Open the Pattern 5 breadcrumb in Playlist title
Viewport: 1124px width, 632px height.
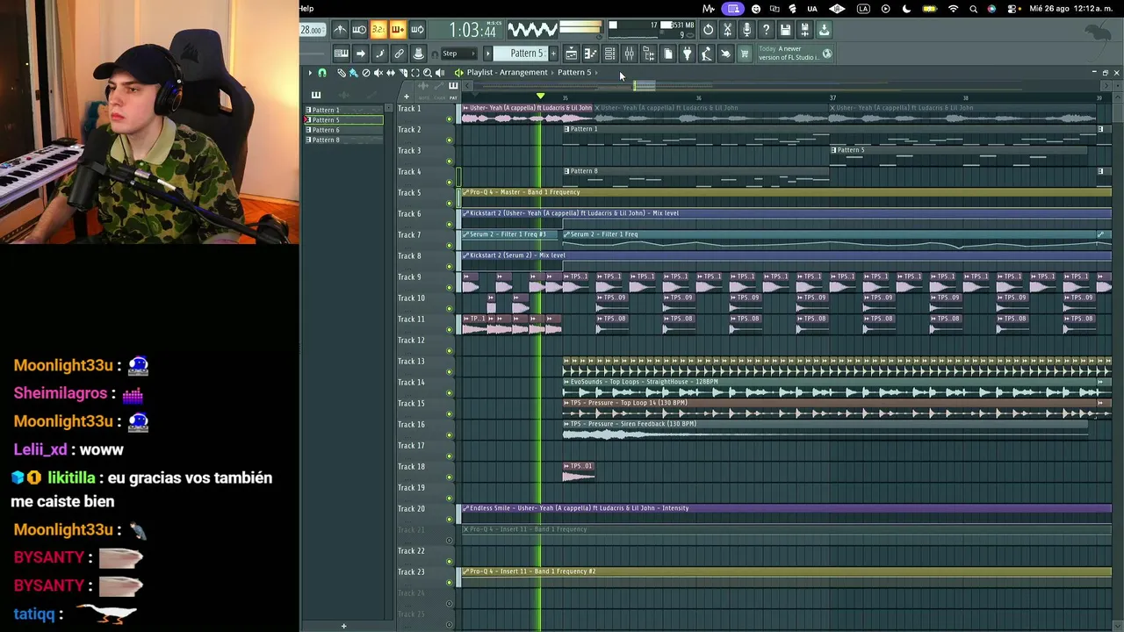574,73
